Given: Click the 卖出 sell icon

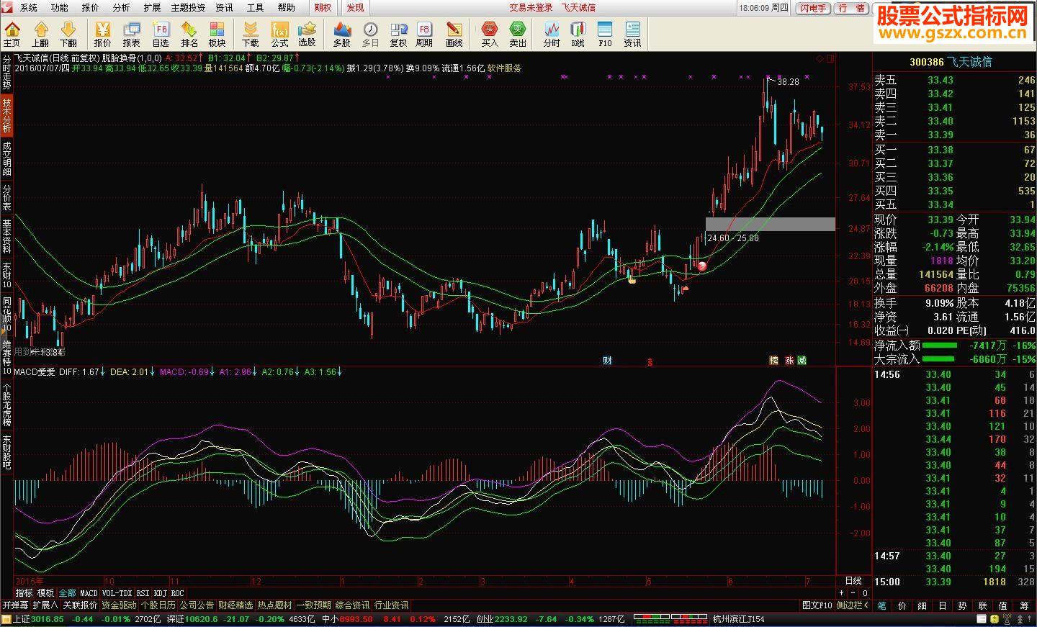Looking at the screenshot, I should tap(518, 34).
